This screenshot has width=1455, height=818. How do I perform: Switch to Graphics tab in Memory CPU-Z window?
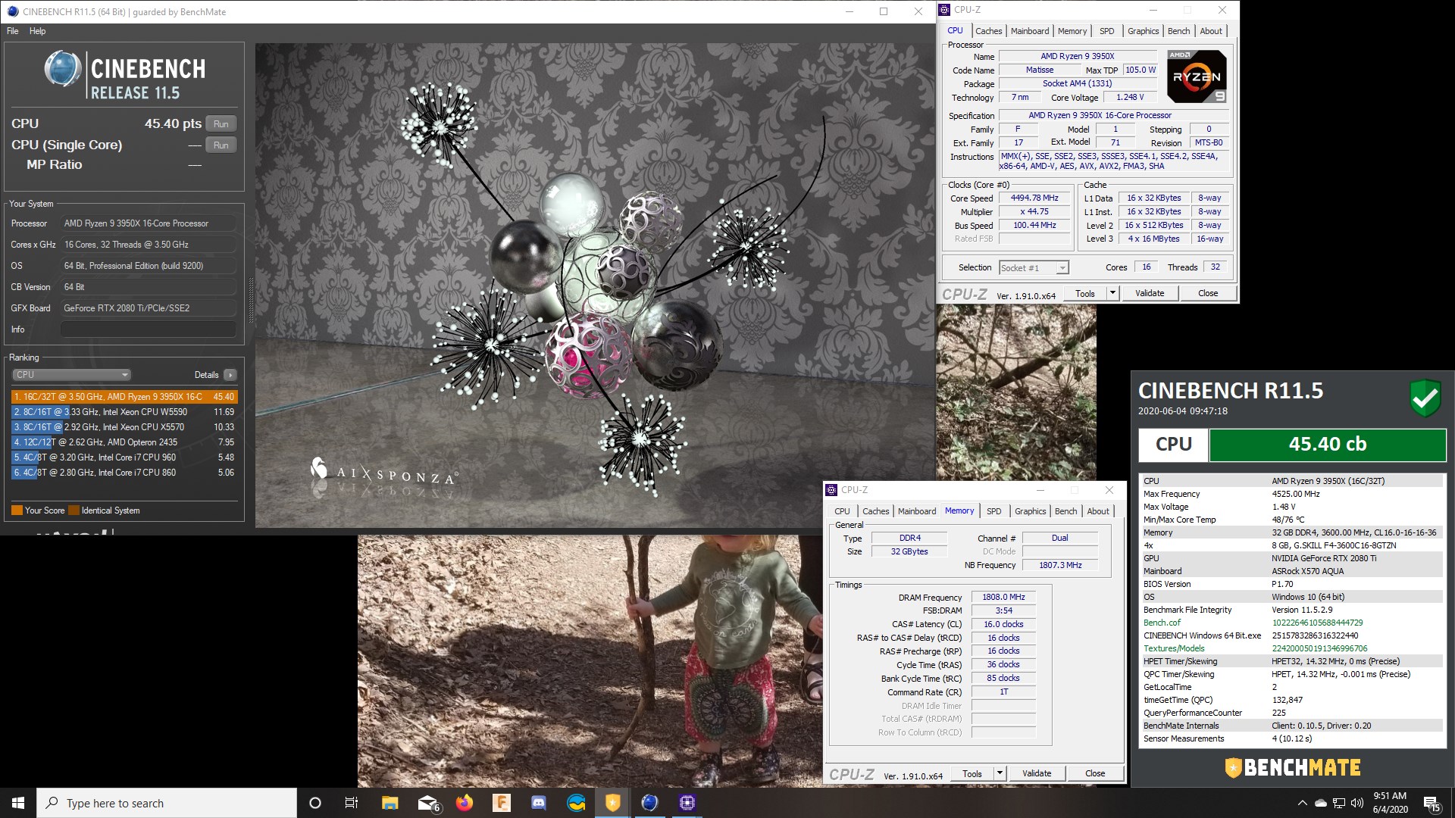1030,511
